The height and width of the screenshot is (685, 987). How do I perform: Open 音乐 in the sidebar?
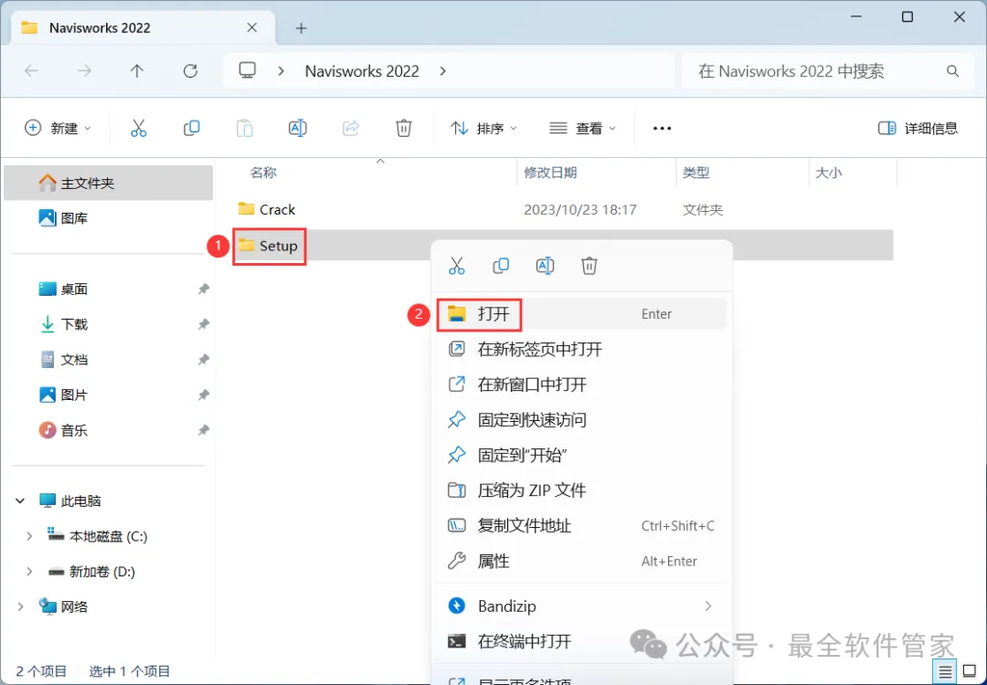(108, 430)
